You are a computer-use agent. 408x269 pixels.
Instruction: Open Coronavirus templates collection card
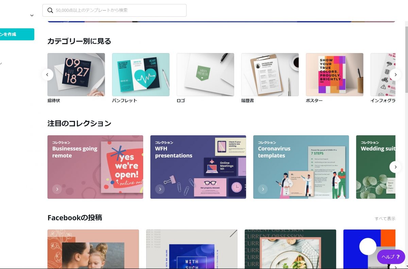tap(301, 167)
